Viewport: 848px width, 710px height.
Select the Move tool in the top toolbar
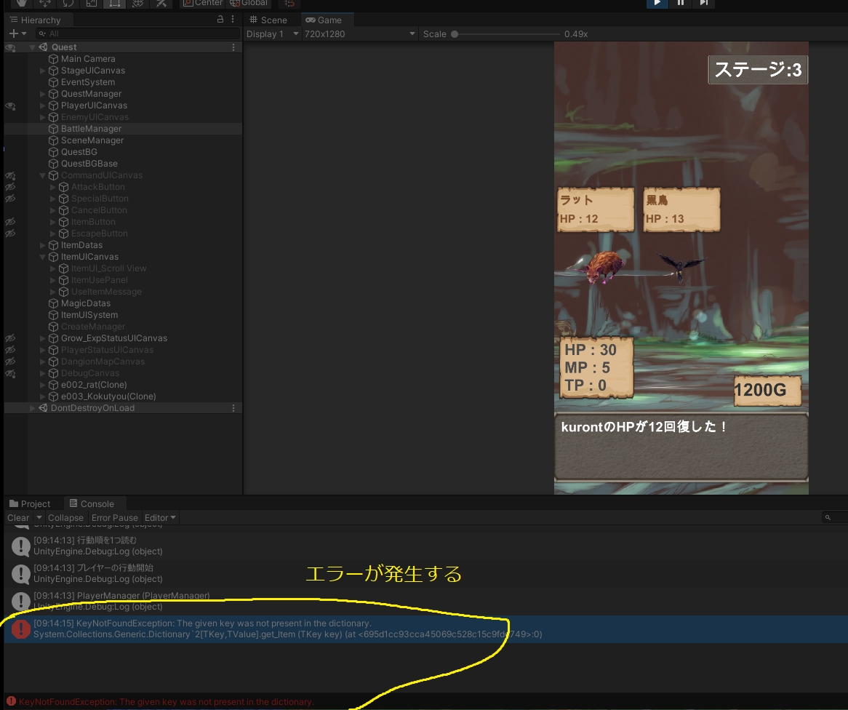[x=45, y=3]
